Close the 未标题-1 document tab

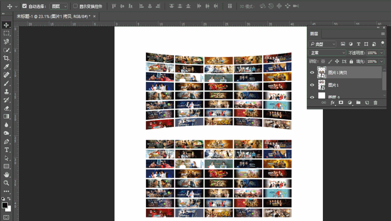pyautogui.click(x=94, y=16)
